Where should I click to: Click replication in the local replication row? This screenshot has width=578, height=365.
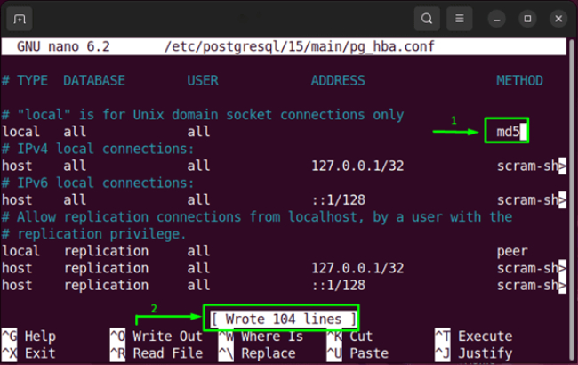tap(106, 251)
